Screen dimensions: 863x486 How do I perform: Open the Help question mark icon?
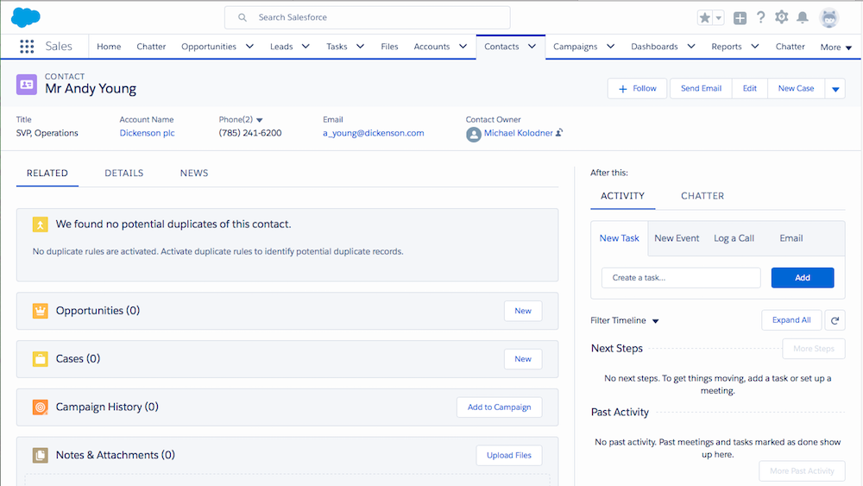click(760, 17)
